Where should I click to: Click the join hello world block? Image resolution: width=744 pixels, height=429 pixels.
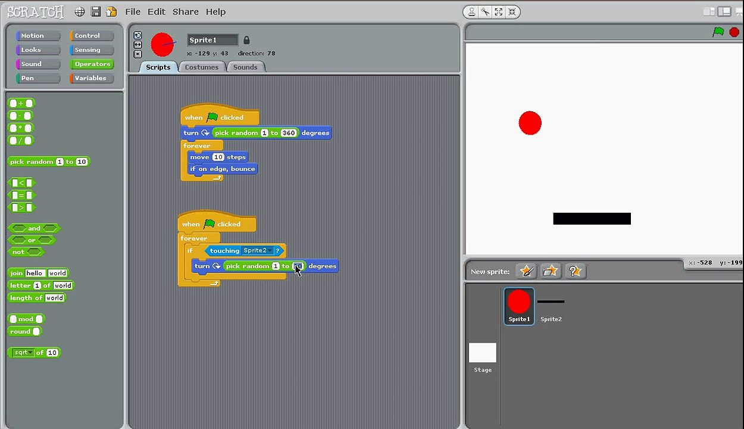click(39, 273)
